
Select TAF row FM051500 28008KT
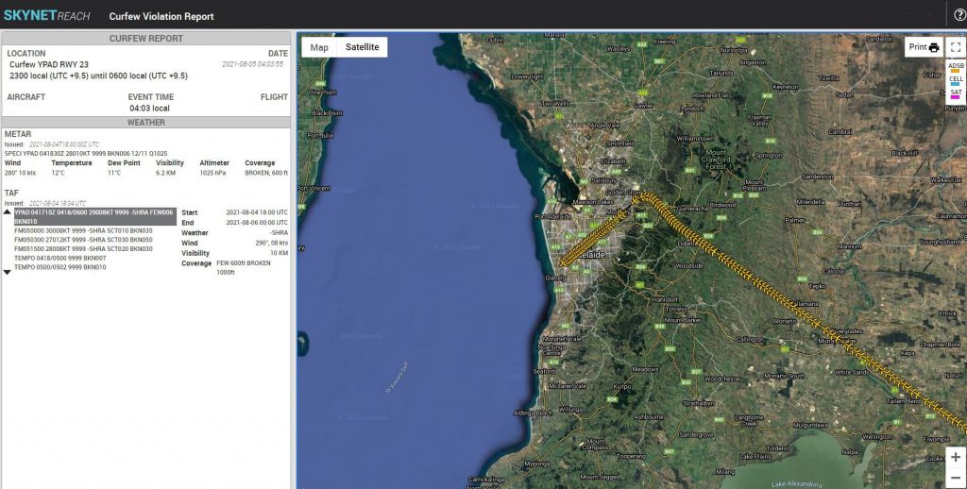pyautogui.click(x=83, y=249)
